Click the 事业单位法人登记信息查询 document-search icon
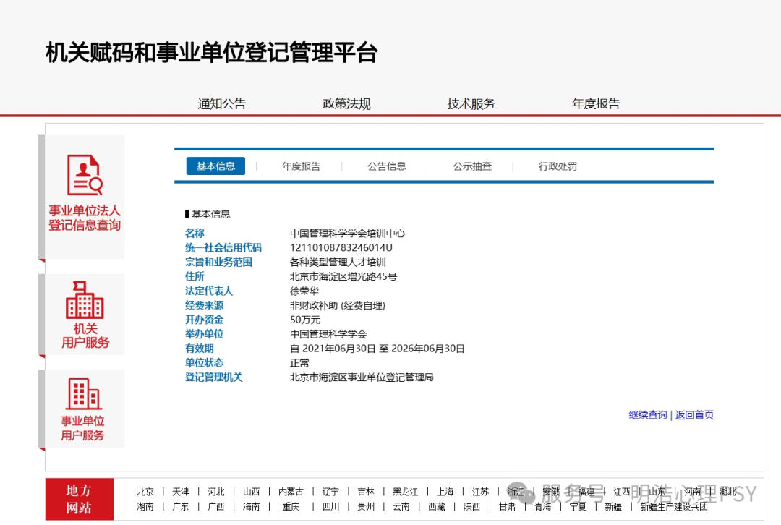Viewport: 781px width, 525px height. point(85,175)
